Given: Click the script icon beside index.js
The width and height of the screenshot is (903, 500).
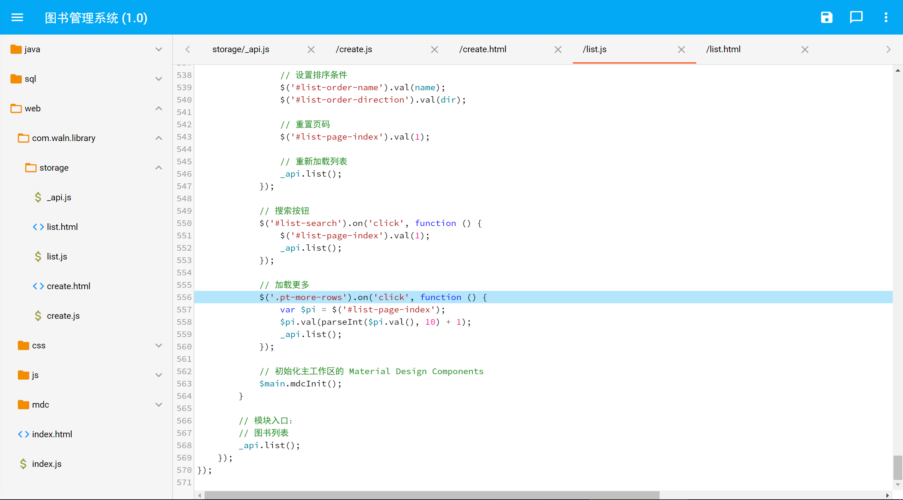Looking at the screenshot, I should click(x=23, y=464).
